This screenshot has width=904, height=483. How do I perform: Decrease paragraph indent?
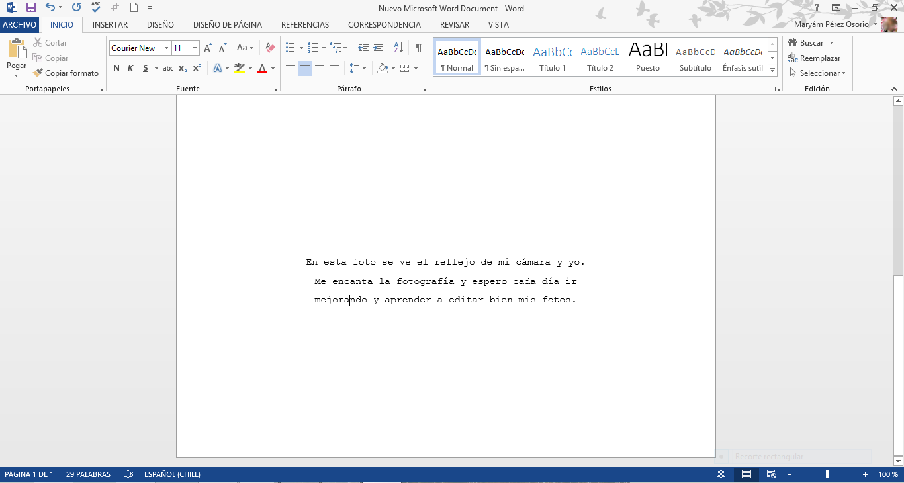pos(363,48)
